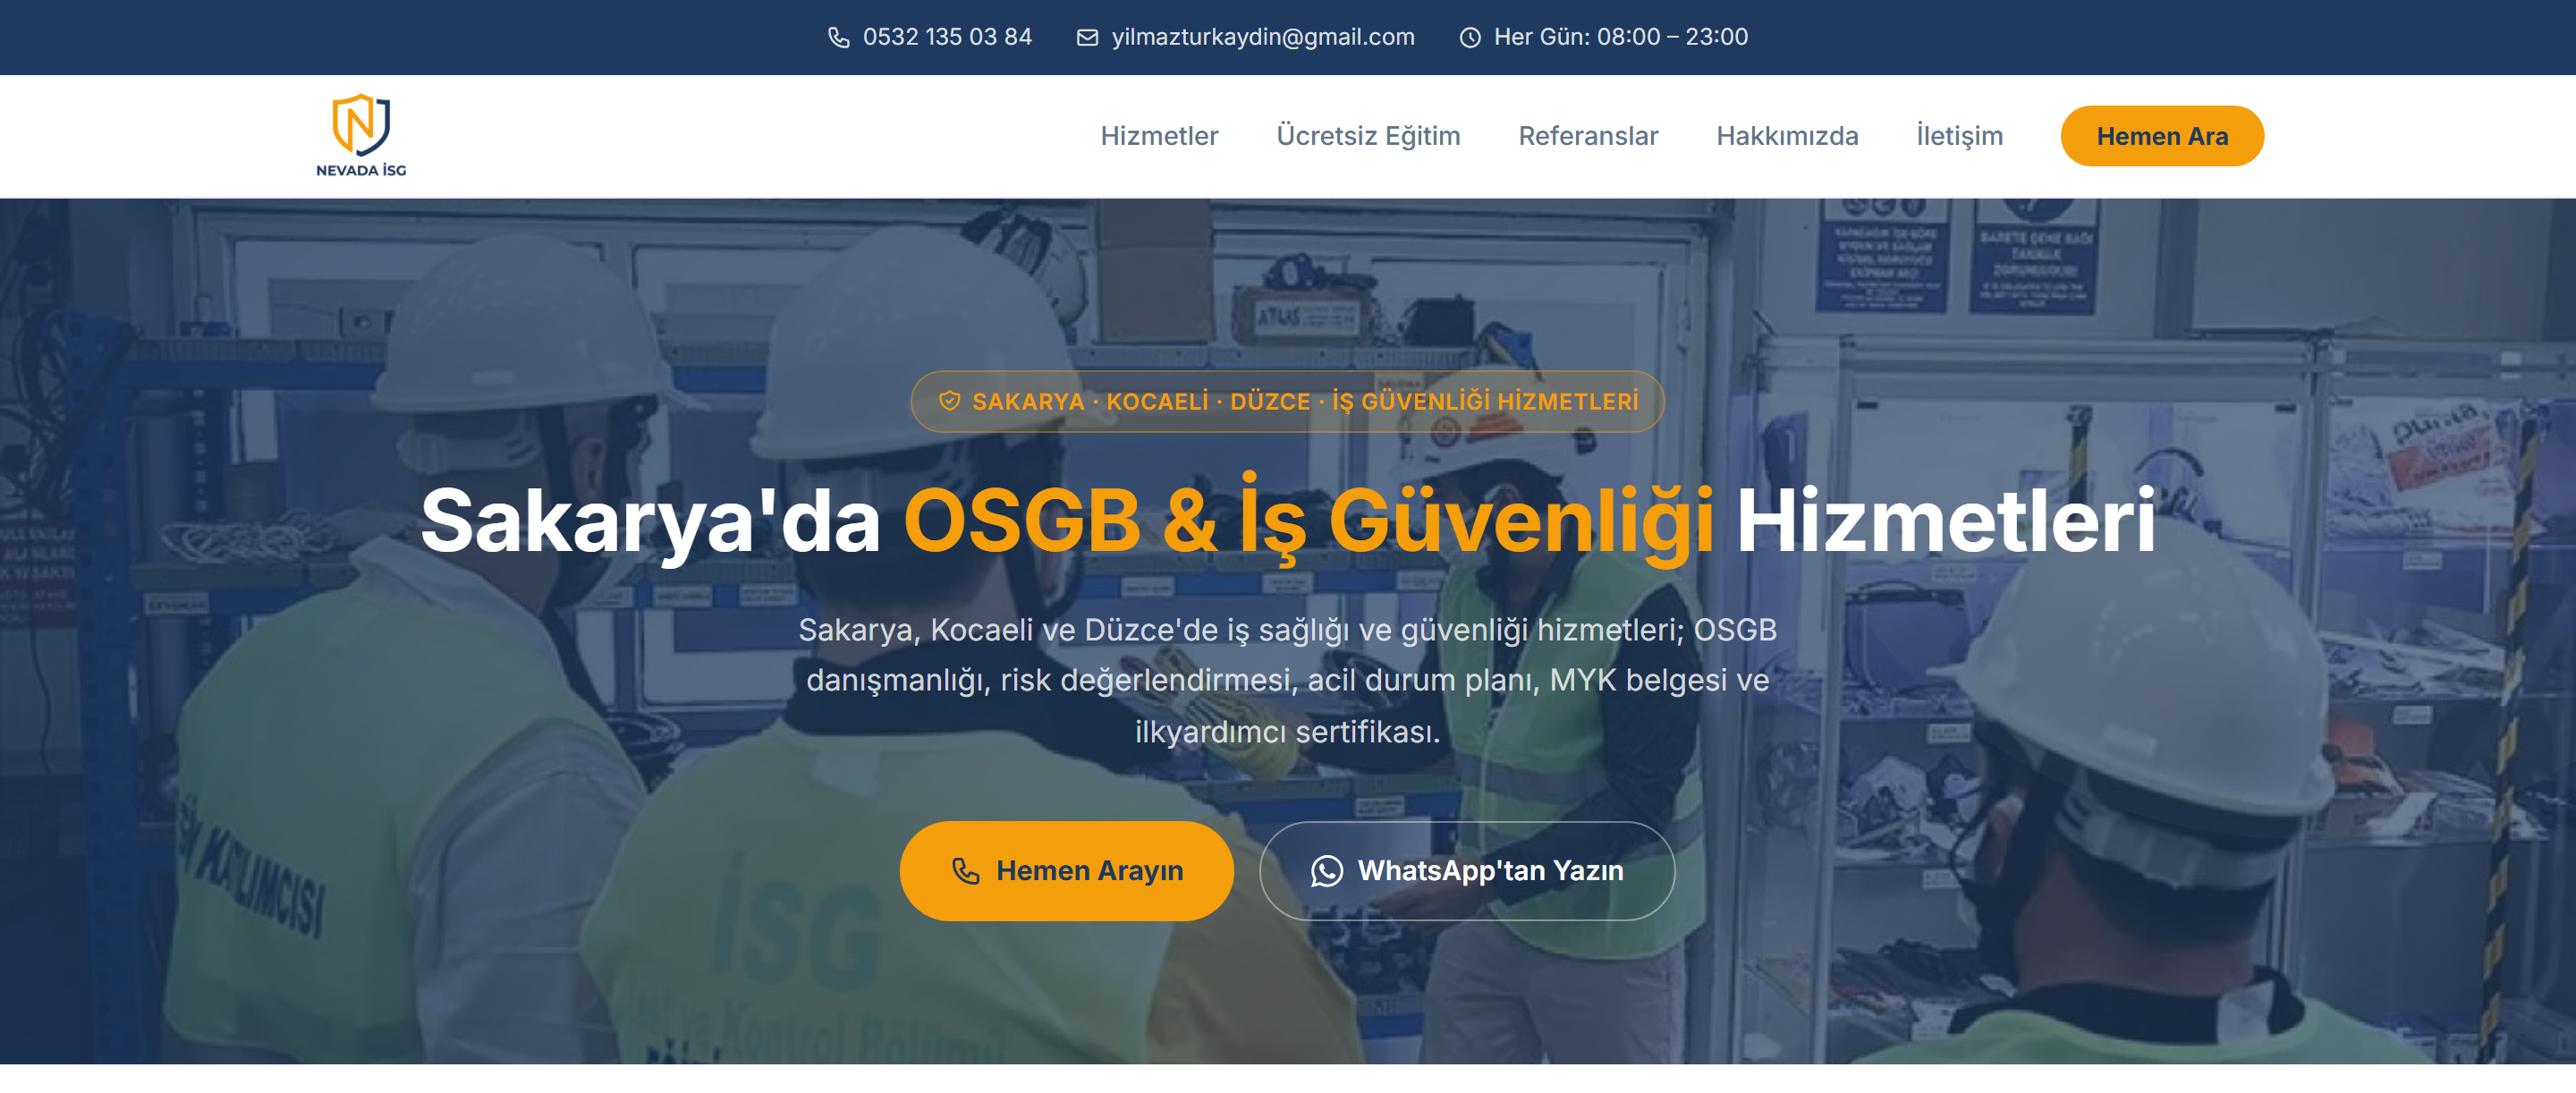The image size is (2576, 1093).
Task: Open the Nevada İSG shield logo
Action: coord(361,135)
